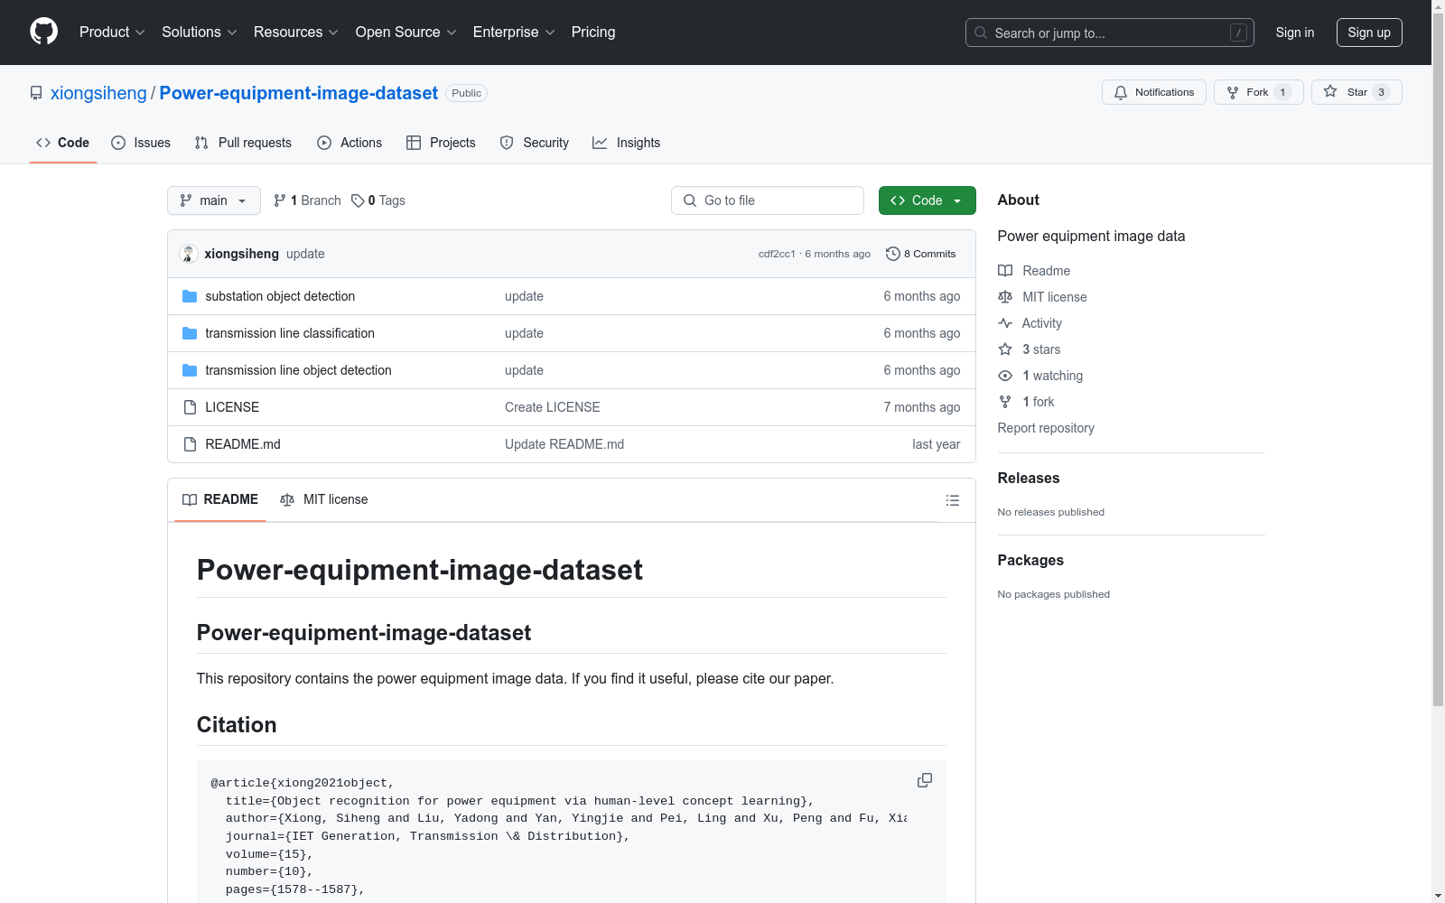Viewport: 1445px width, 903px height.
Task: Open the Projects tab
Action: point(441,143)
